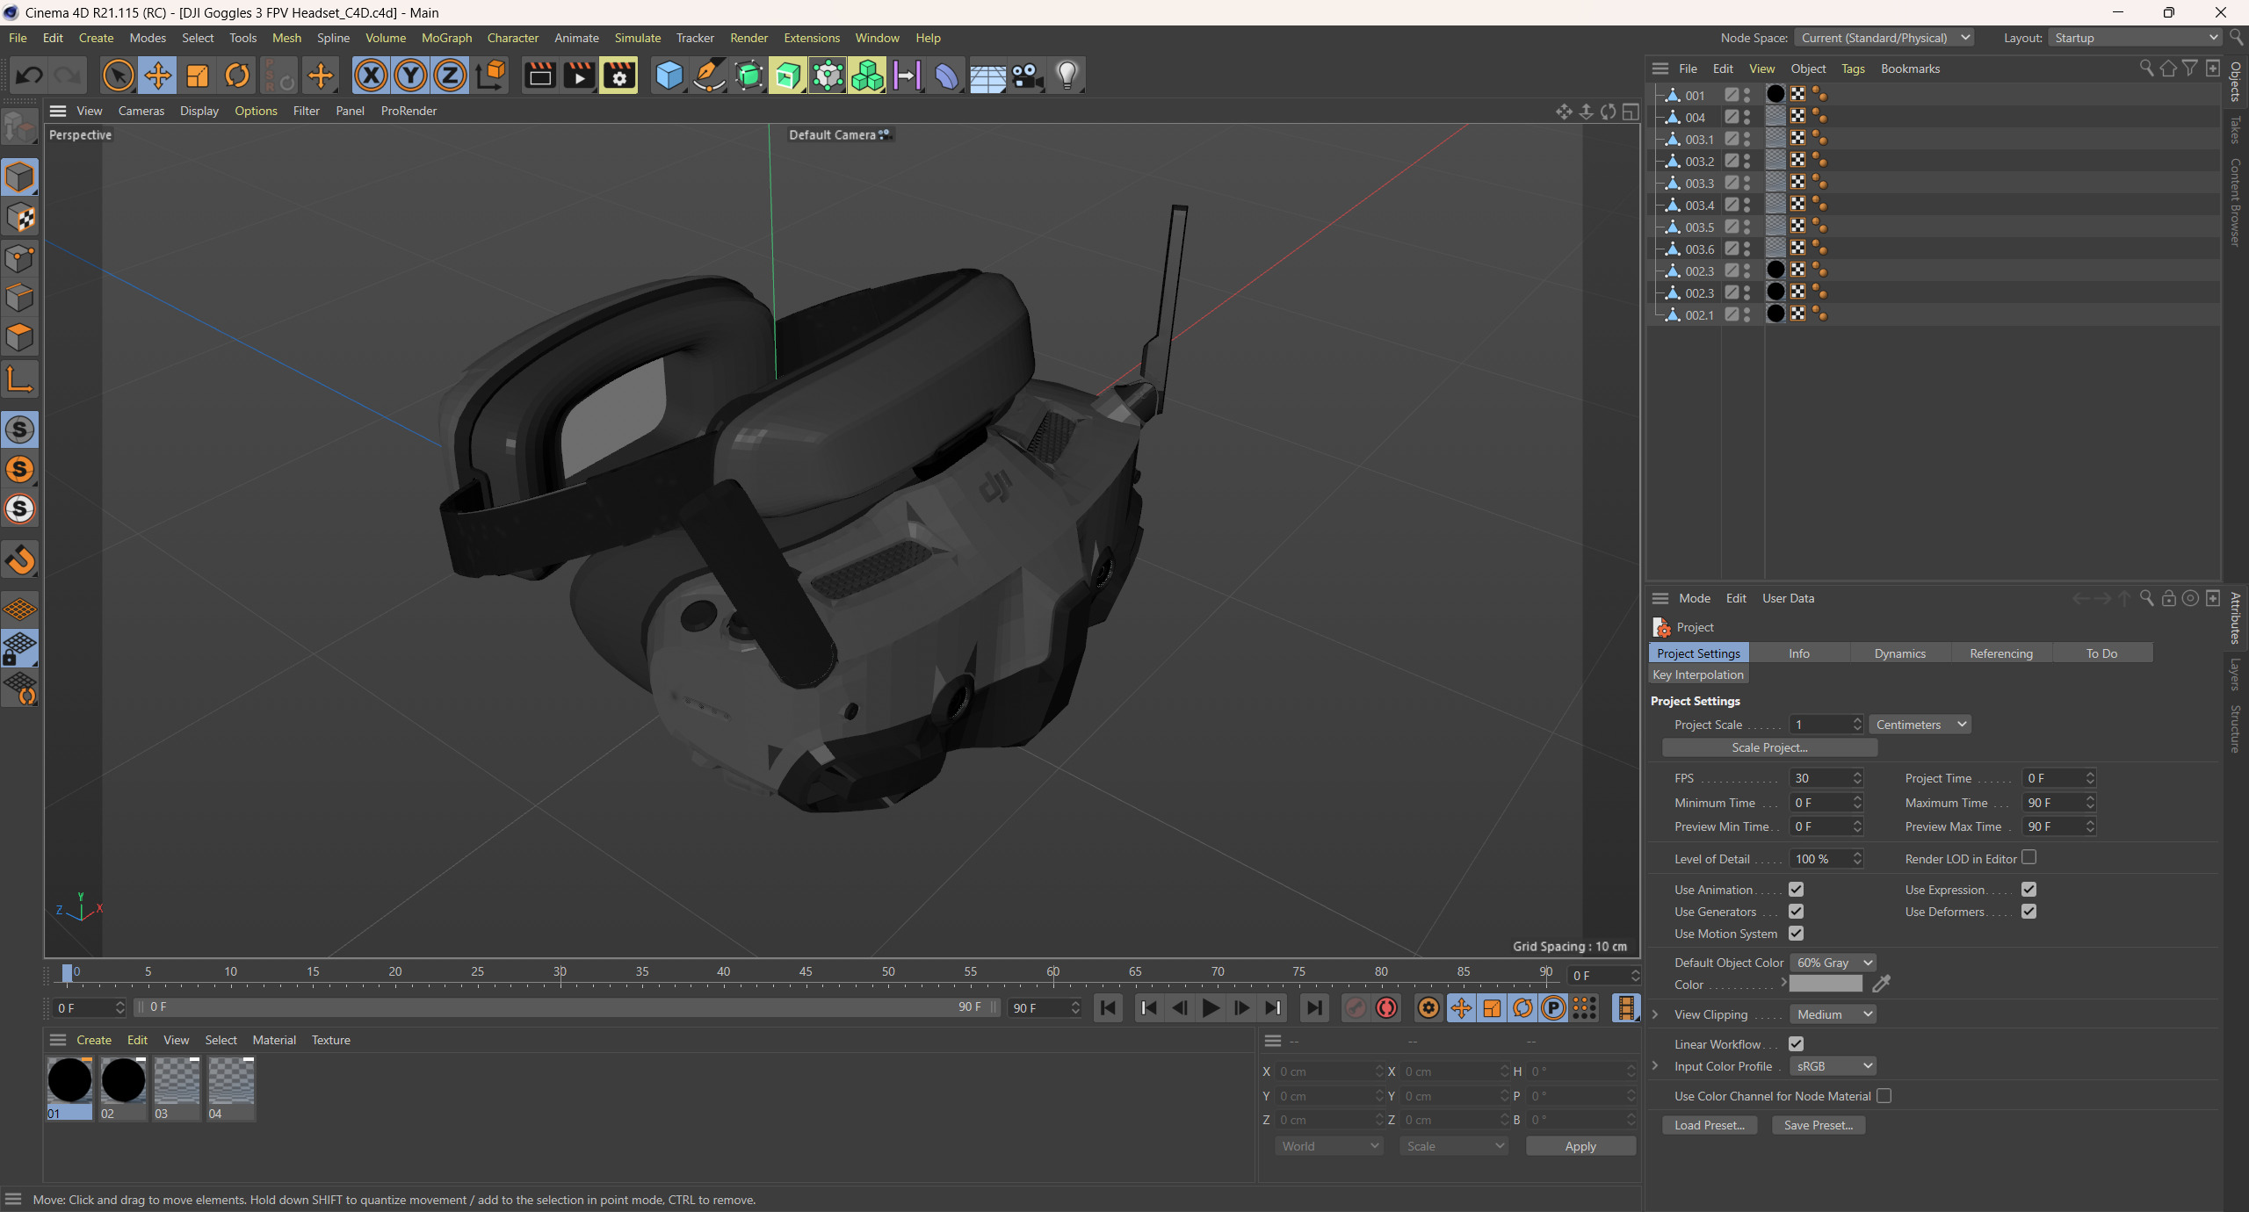2249x1212 pixels.
Task: Expand Input Color Profile section
Action: [x=1655, y=1065]
